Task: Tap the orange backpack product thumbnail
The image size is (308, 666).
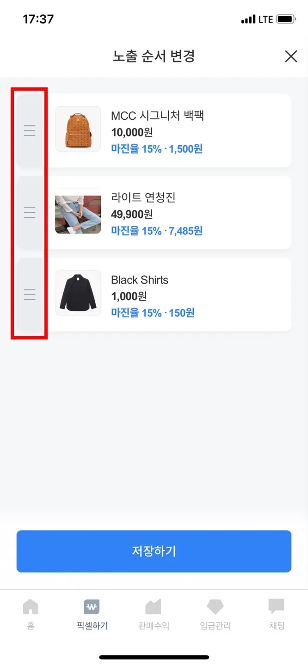Action: point(78,129)
